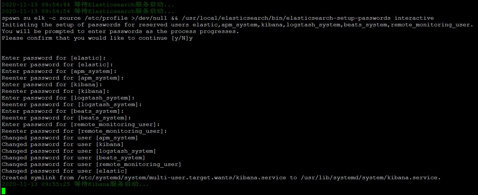Select the 'Enter password for [elastic]:' line
The image size is (478, 195).
[x=54, y=58]
